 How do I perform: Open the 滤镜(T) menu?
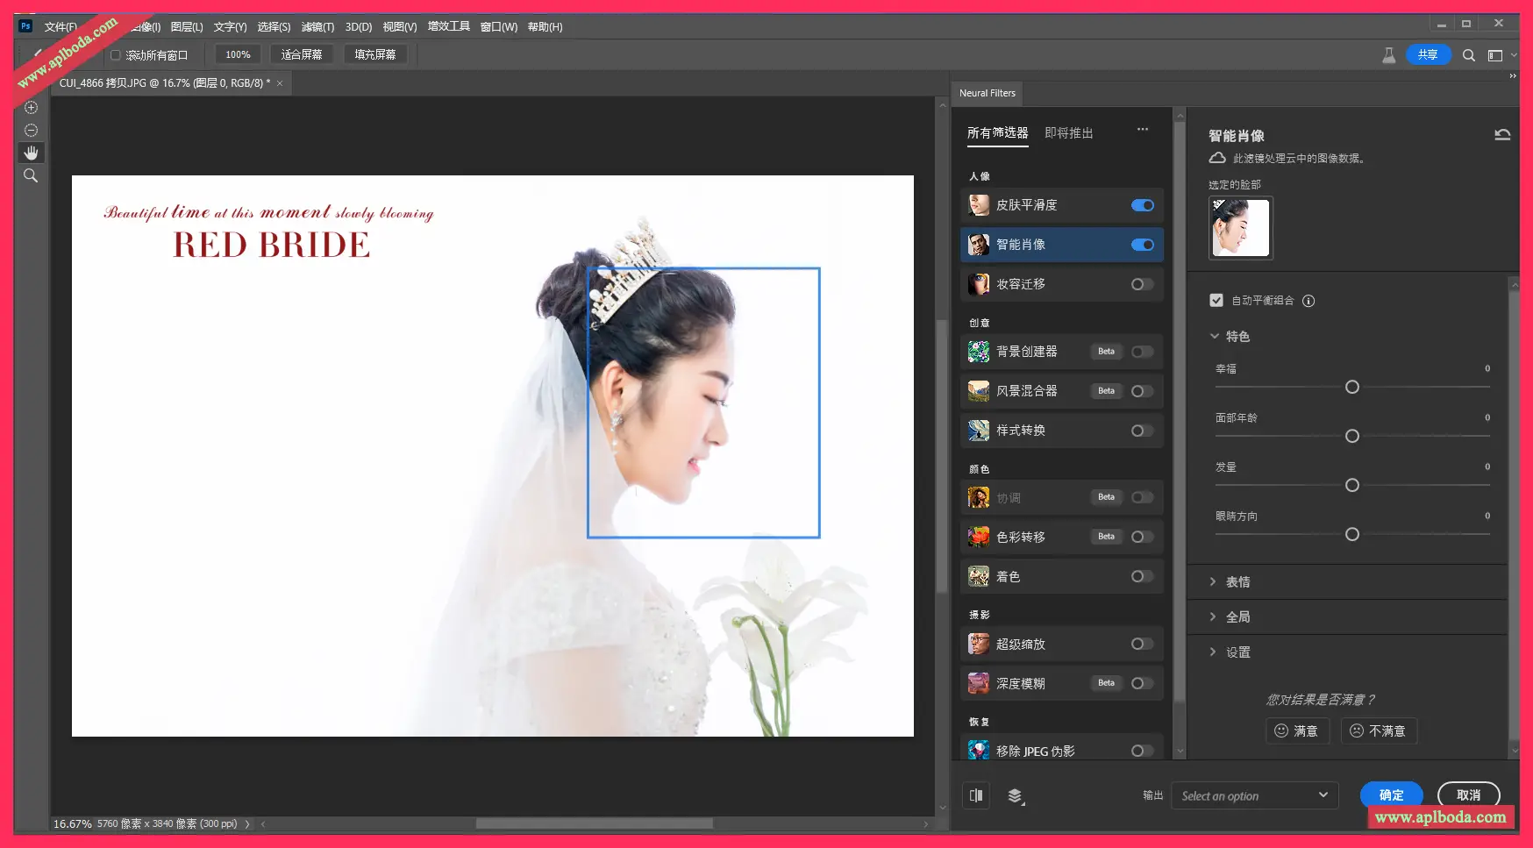[317, 27]
